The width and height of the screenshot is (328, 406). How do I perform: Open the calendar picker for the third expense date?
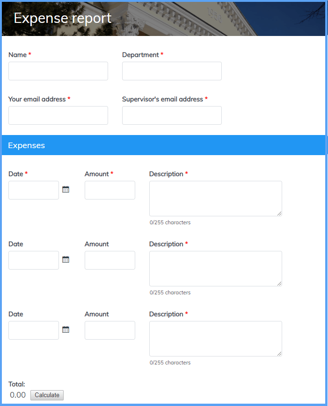pyautogui.click(x=66, y=330)
